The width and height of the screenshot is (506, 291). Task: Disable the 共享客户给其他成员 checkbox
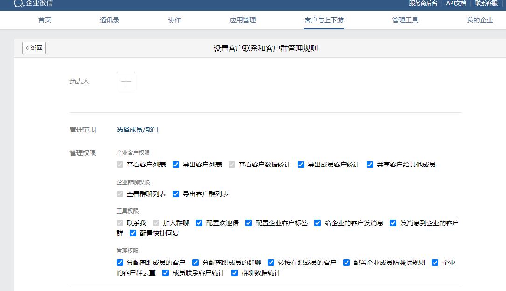point(370,165)
